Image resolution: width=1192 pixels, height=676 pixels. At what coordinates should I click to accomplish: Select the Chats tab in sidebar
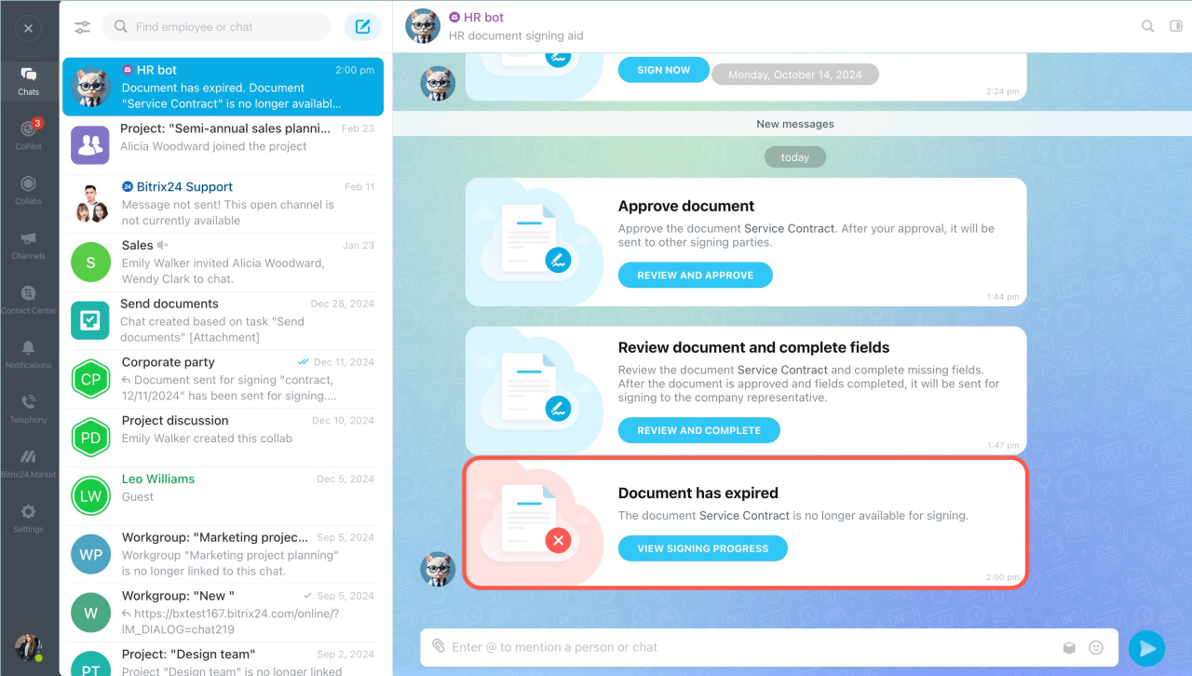pos(29,80)
